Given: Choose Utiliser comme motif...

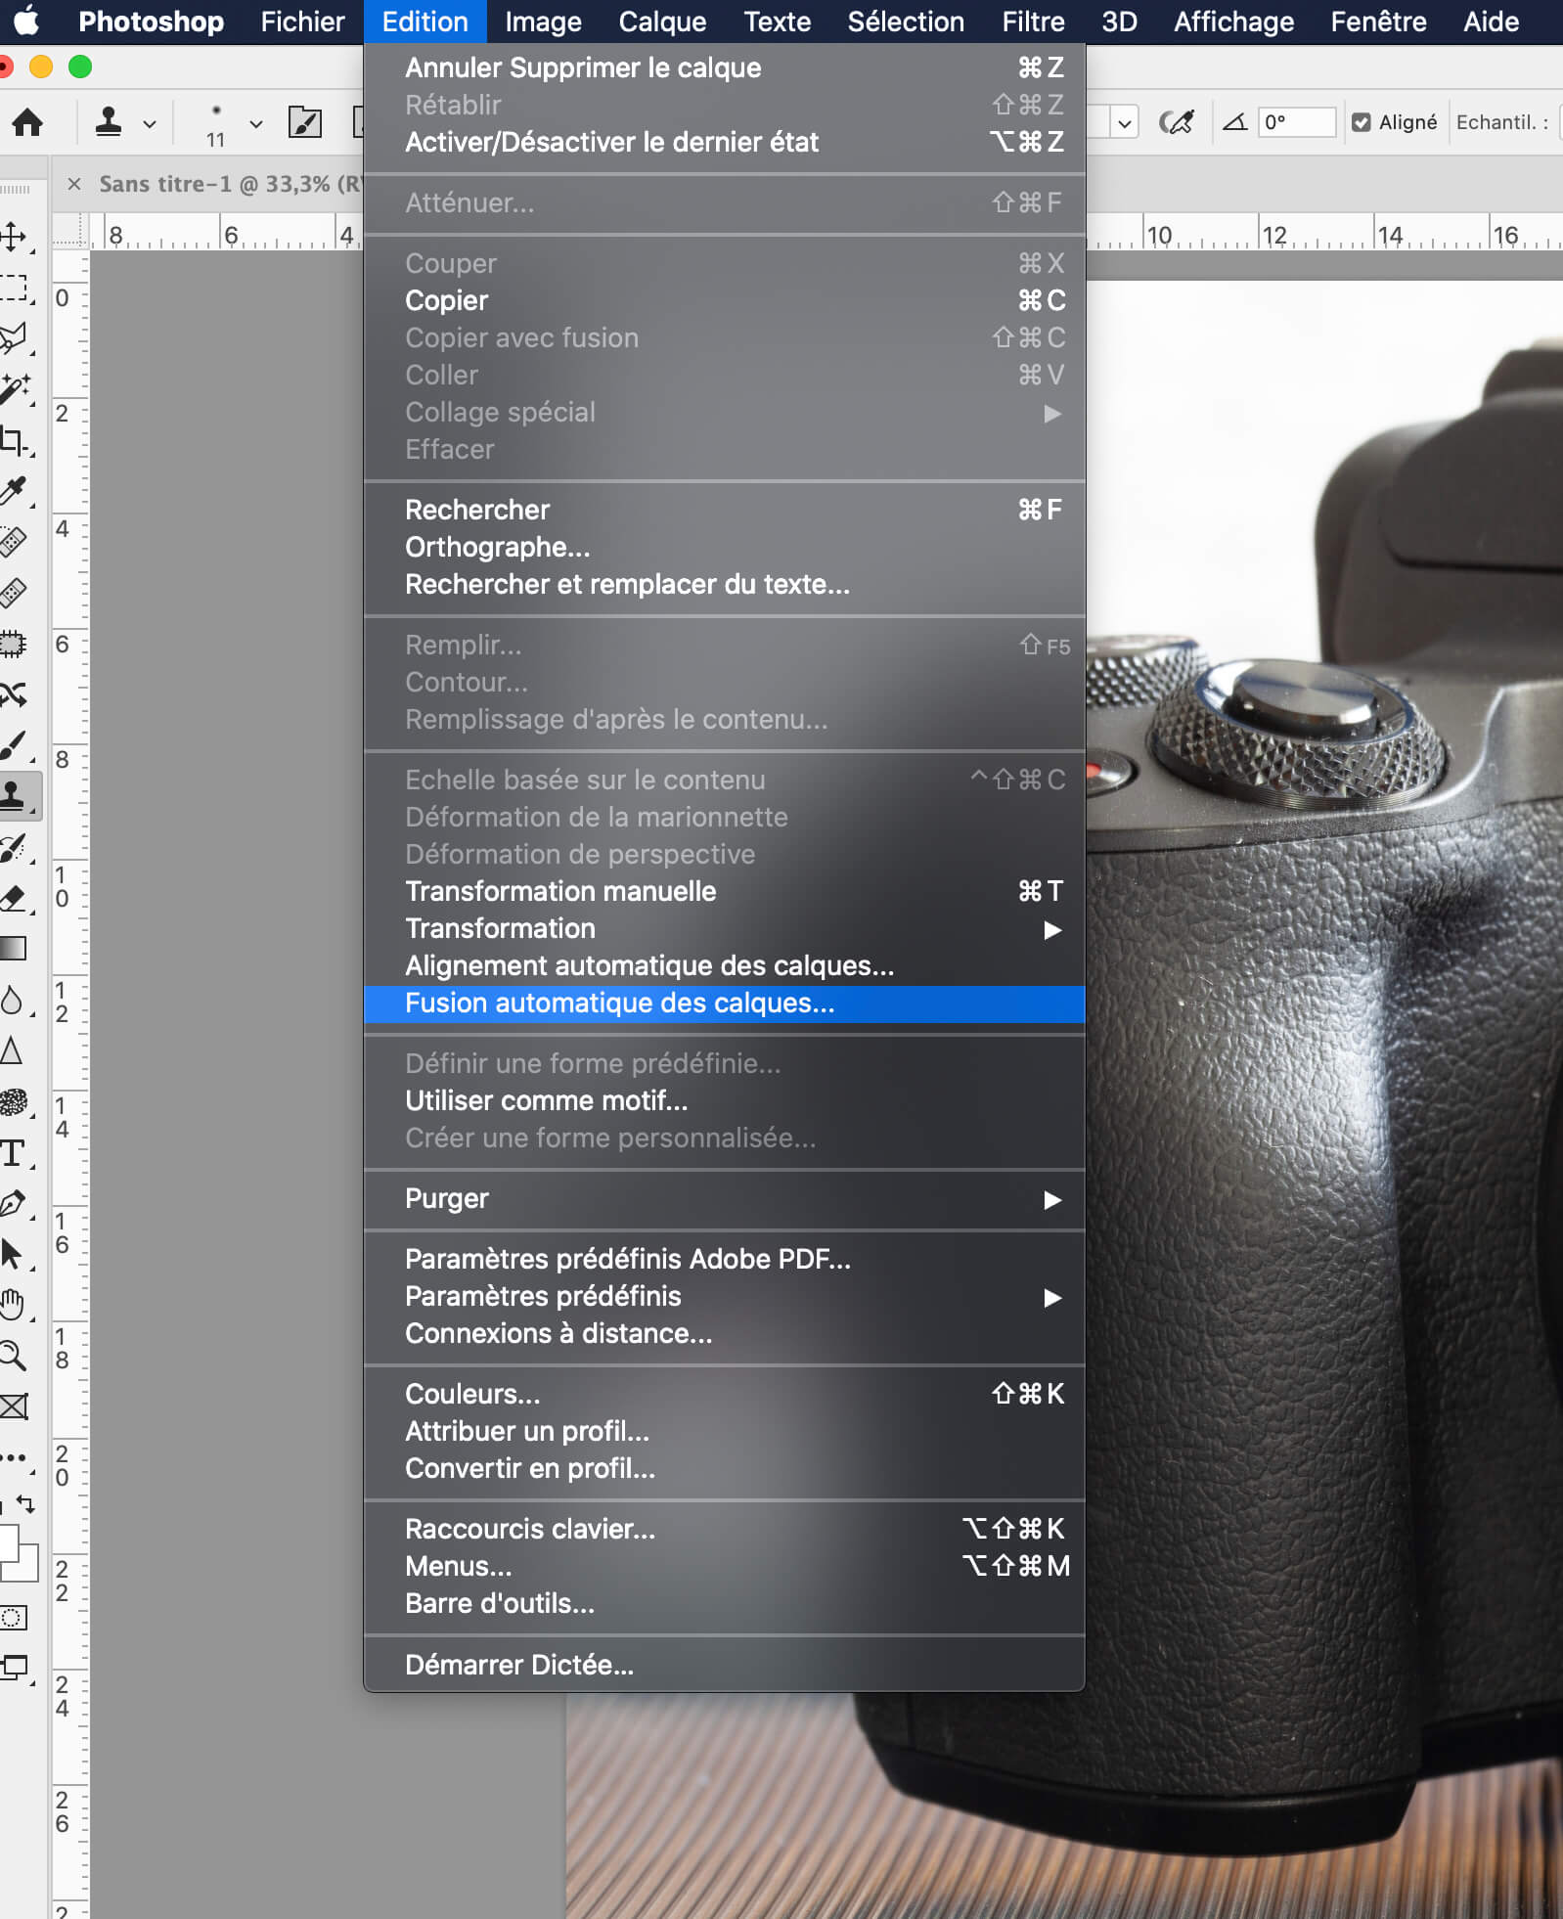Looking at the screenshot, I should pos(724,1100).
